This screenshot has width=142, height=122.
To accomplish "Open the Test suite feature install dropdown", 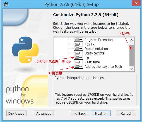I will coord(78,62).
